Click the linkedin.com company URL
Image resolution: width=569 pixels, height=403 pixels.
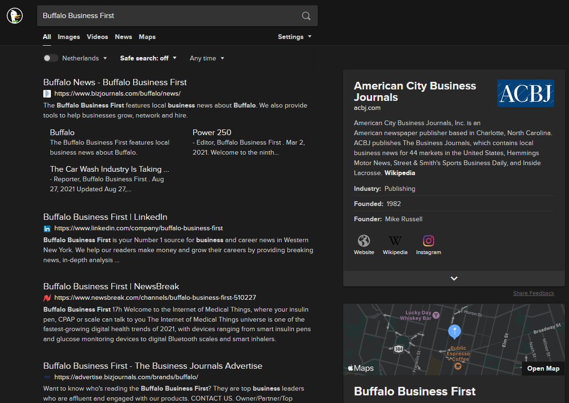(x=138, y=228)
